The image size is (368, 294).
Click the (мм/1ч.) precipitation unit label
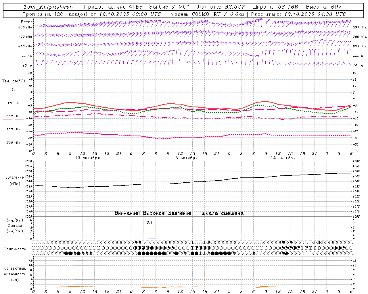[x=15, y=231]
